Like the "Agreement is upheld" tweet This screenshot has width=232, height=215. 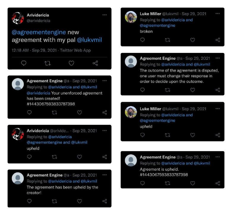192,183
